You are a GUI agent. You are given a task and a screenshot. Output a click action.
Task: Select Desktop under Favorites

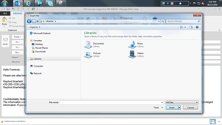pyautogui.click(x=37, y=44)
